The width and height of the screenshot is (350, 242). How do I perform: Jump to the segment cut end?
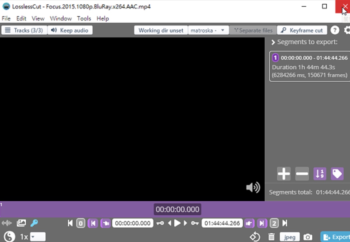(262, 223)
